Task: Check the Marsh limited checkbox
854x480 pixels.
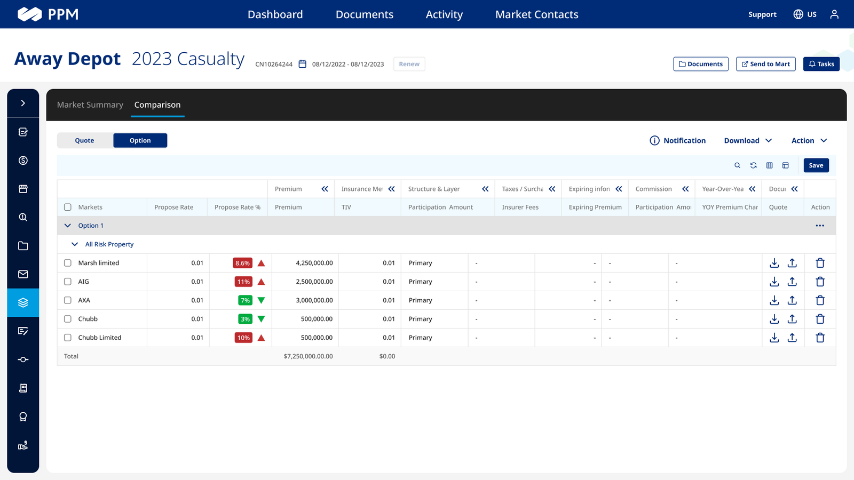Action: point(68,263)
